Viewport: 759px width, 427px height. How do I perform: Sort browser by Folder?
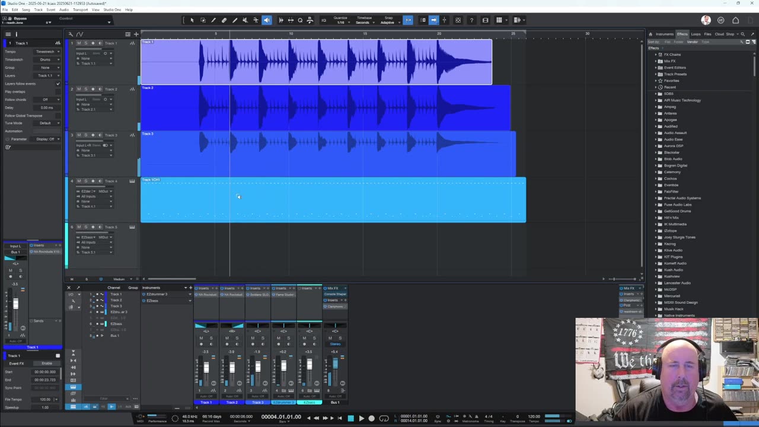tap(678, 42)
